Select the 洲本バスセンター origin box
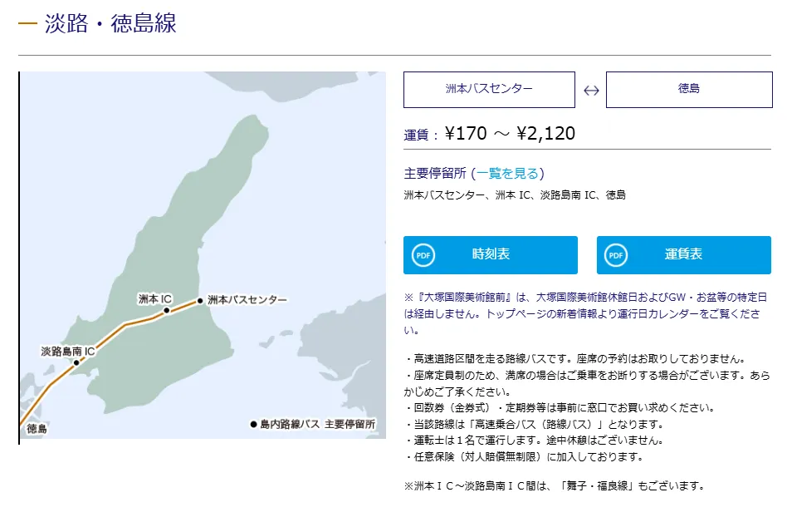Screen dimensions: 787x512 [x=489, y=90]
